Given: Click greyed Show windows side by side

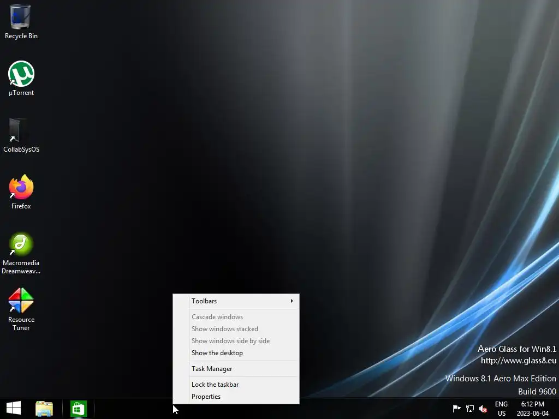Looking at the screenshot, I should click(x=236, y=341).
